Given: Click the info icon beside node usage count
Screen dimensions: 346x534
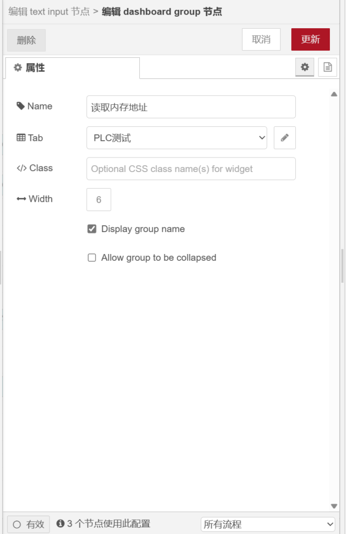Looking at the screenshot, I should tap(61, 524).
